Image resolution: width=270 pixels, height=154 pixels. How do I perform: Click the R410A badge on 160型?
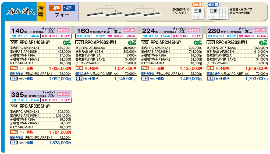pos(129,30)
